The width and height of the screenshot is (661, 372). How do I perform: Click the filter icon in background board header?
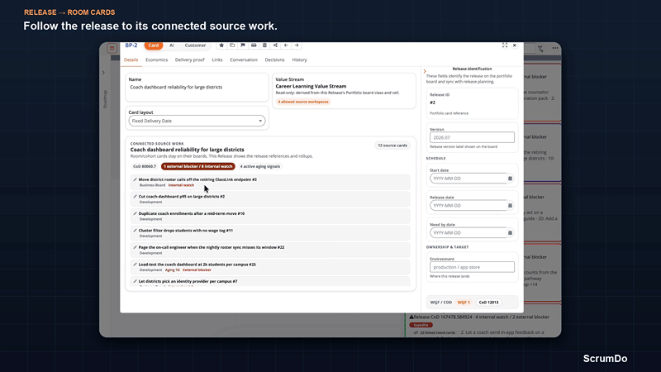point(540,49)
